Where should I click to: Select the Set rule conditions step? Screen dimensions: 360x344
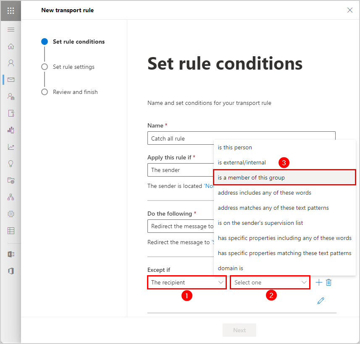click(79, 42)
